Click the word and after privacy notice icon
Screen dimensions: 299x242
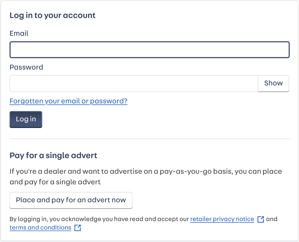272,219
